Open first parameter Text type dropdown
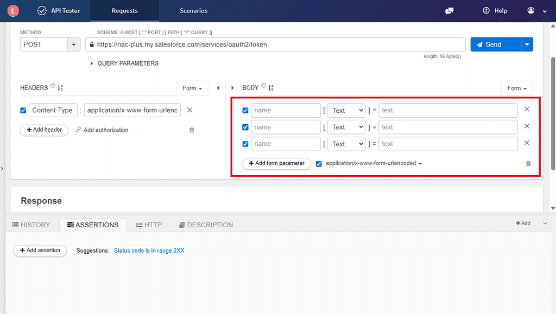The width and height of the screenshot is (556, 314). [346, 111]
